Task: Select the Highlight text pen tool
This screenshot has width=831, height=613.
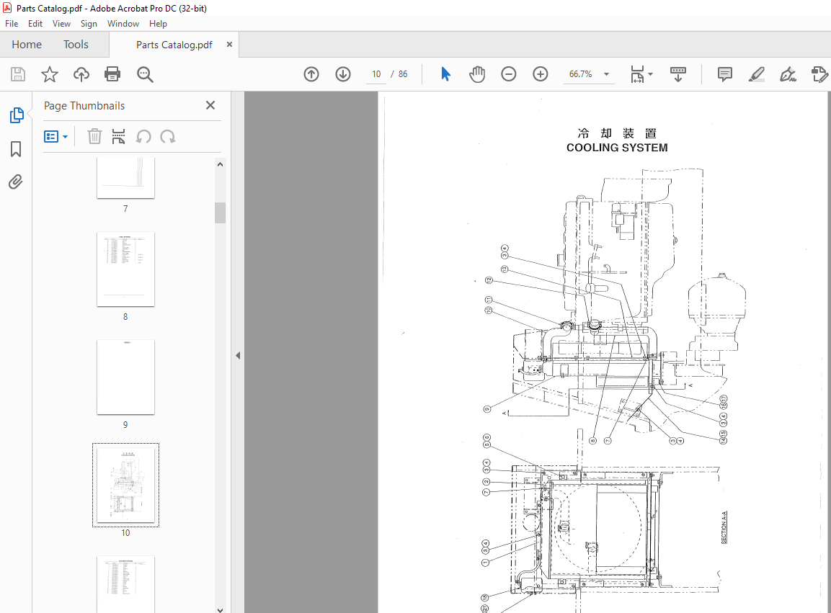Action: coord(756,74)
